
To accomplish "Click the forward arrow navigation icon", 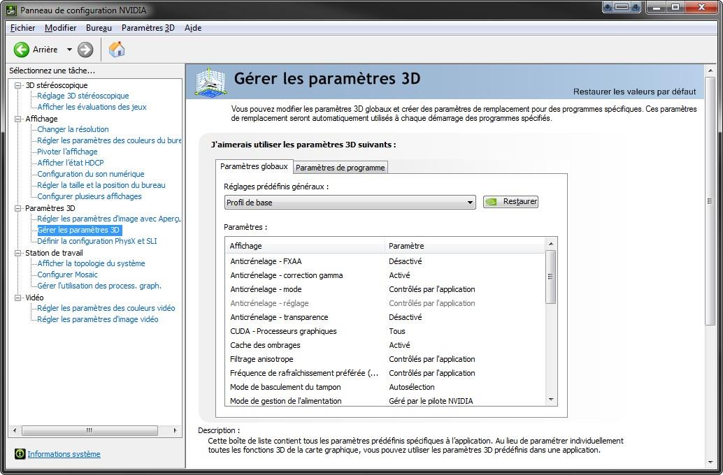I will coord(85,50).
